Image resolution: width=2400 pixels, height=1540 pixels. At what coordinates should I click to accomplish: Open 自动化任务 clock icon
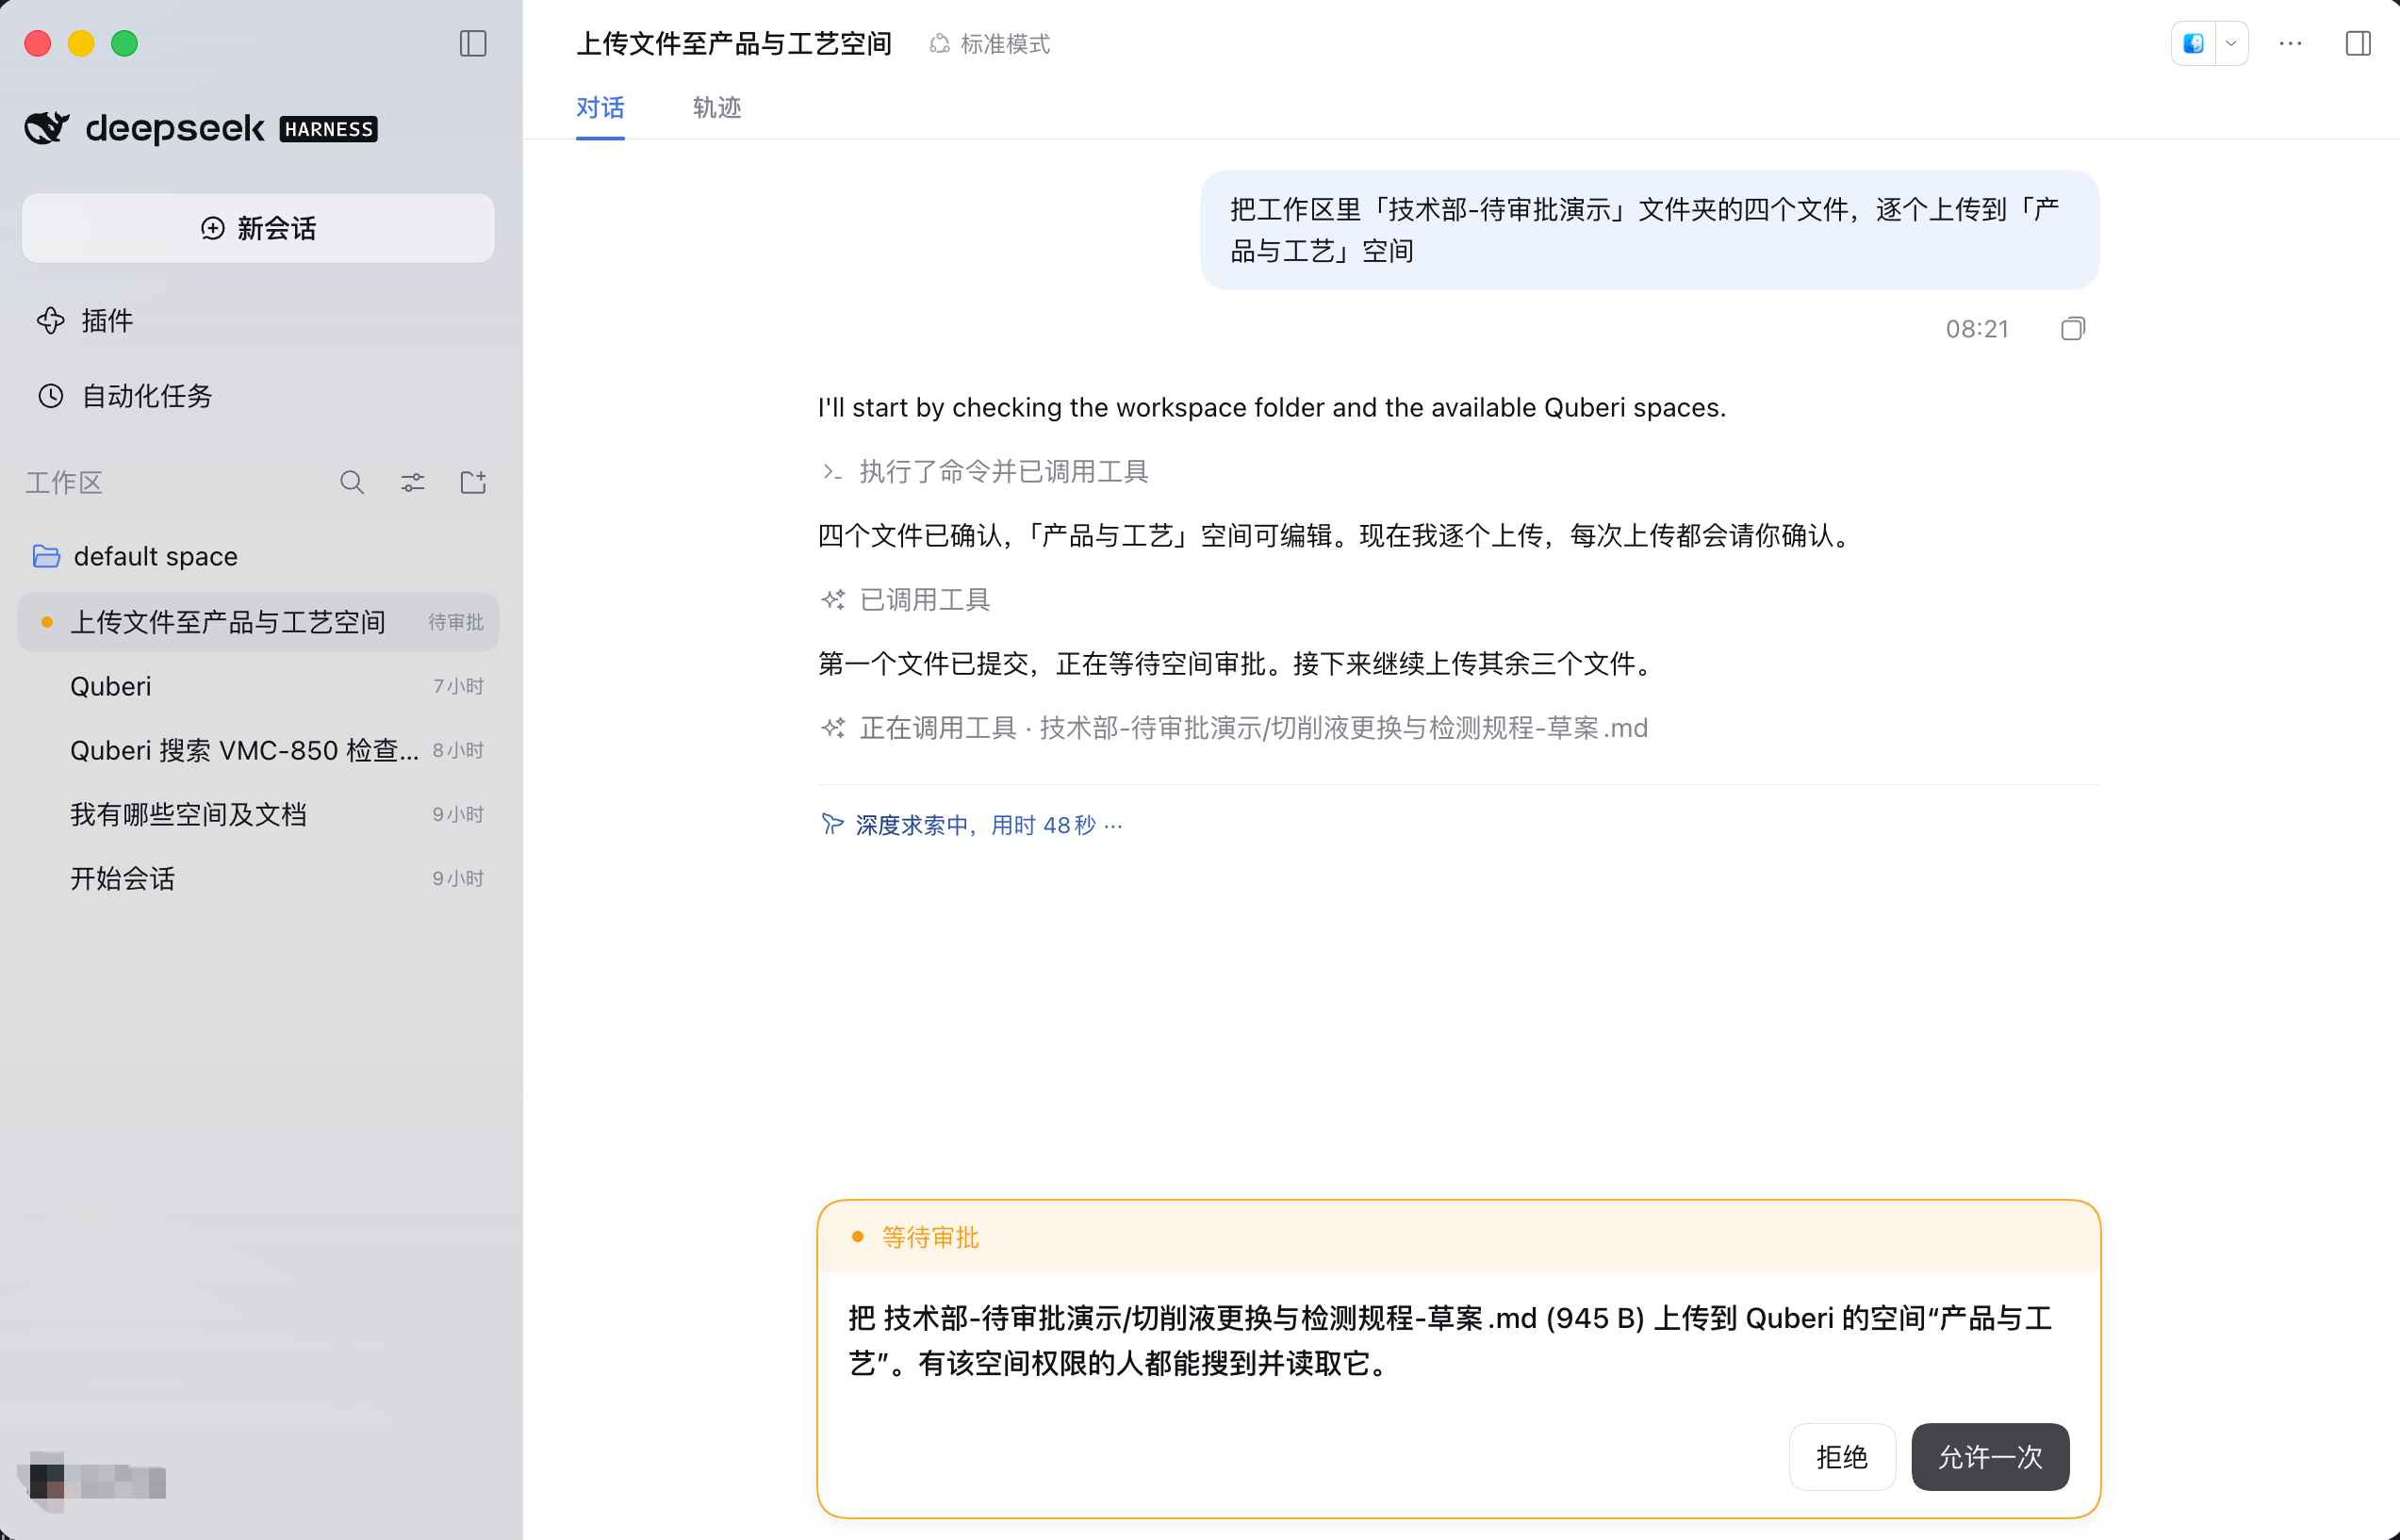pyautogui.click(x=51, y=396)
